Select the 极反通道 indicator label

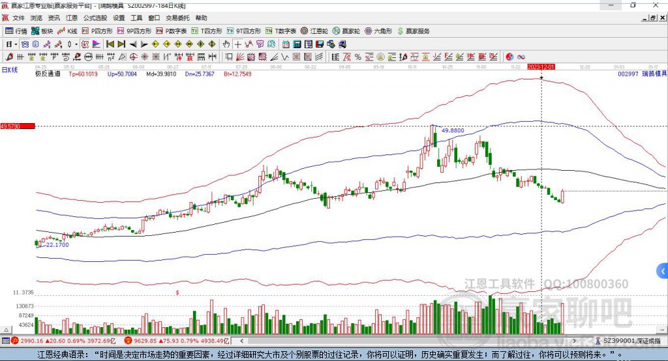point(48,74)
